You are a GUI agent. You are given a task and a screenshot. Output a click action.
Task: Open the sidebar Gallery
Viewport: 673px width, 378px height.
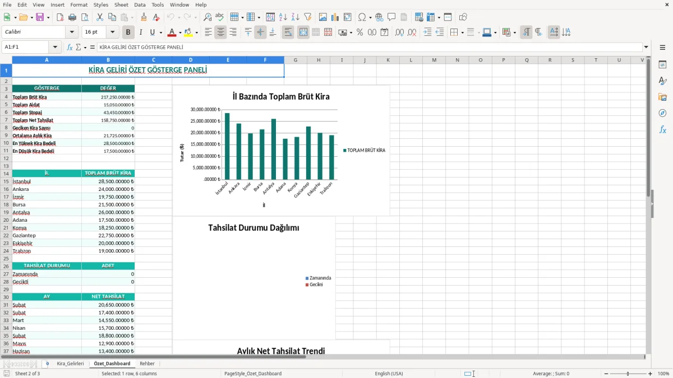coord(663,97)
